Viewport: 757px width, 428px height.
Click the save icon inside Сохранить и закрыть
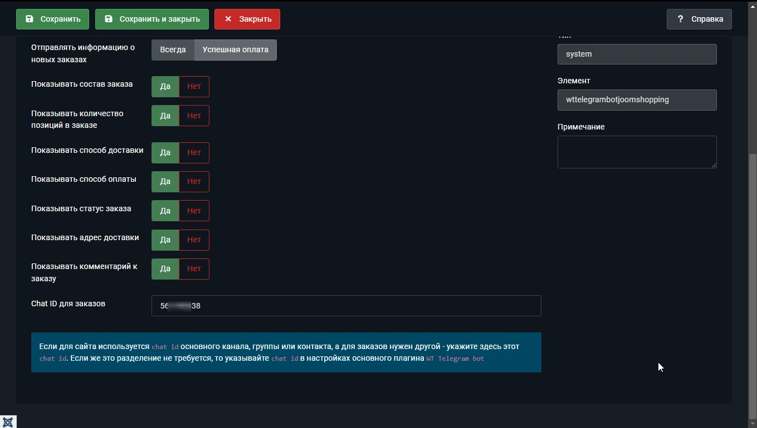pos(109,19)
